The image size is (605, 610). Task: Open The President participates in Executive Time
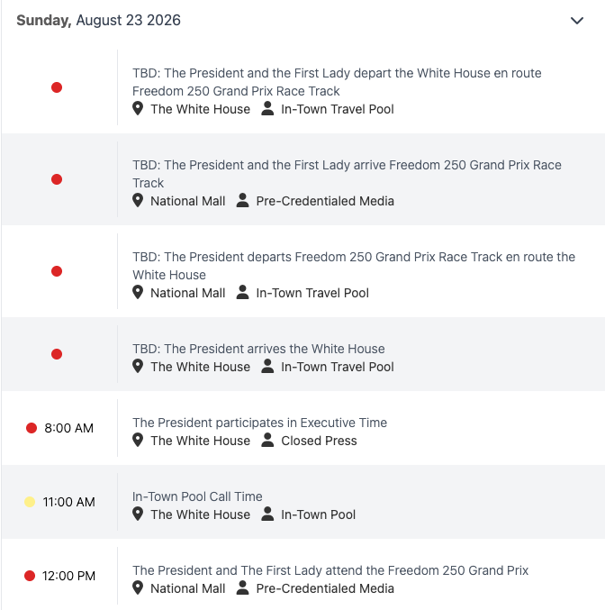(259, 423)
